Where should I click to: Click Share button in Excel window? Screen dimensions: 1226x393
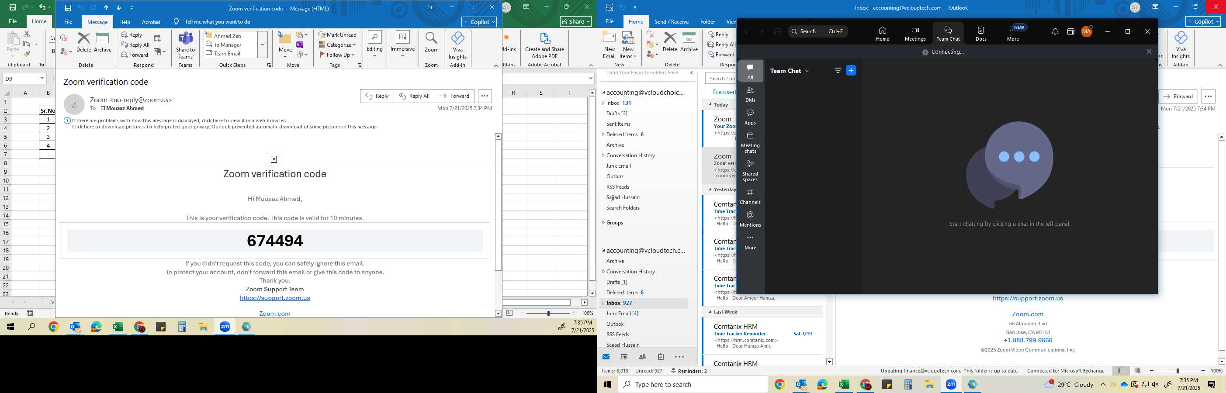coord(575,21)
